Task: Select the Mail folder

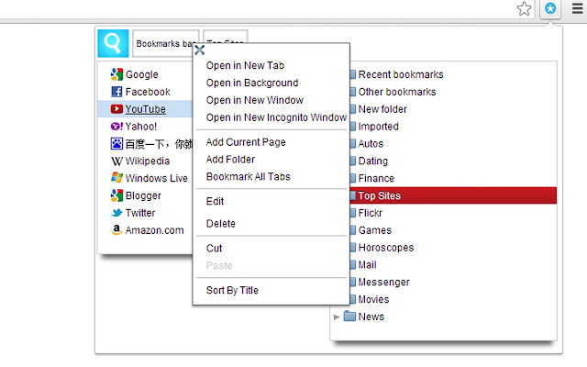Action: (367, 265)
